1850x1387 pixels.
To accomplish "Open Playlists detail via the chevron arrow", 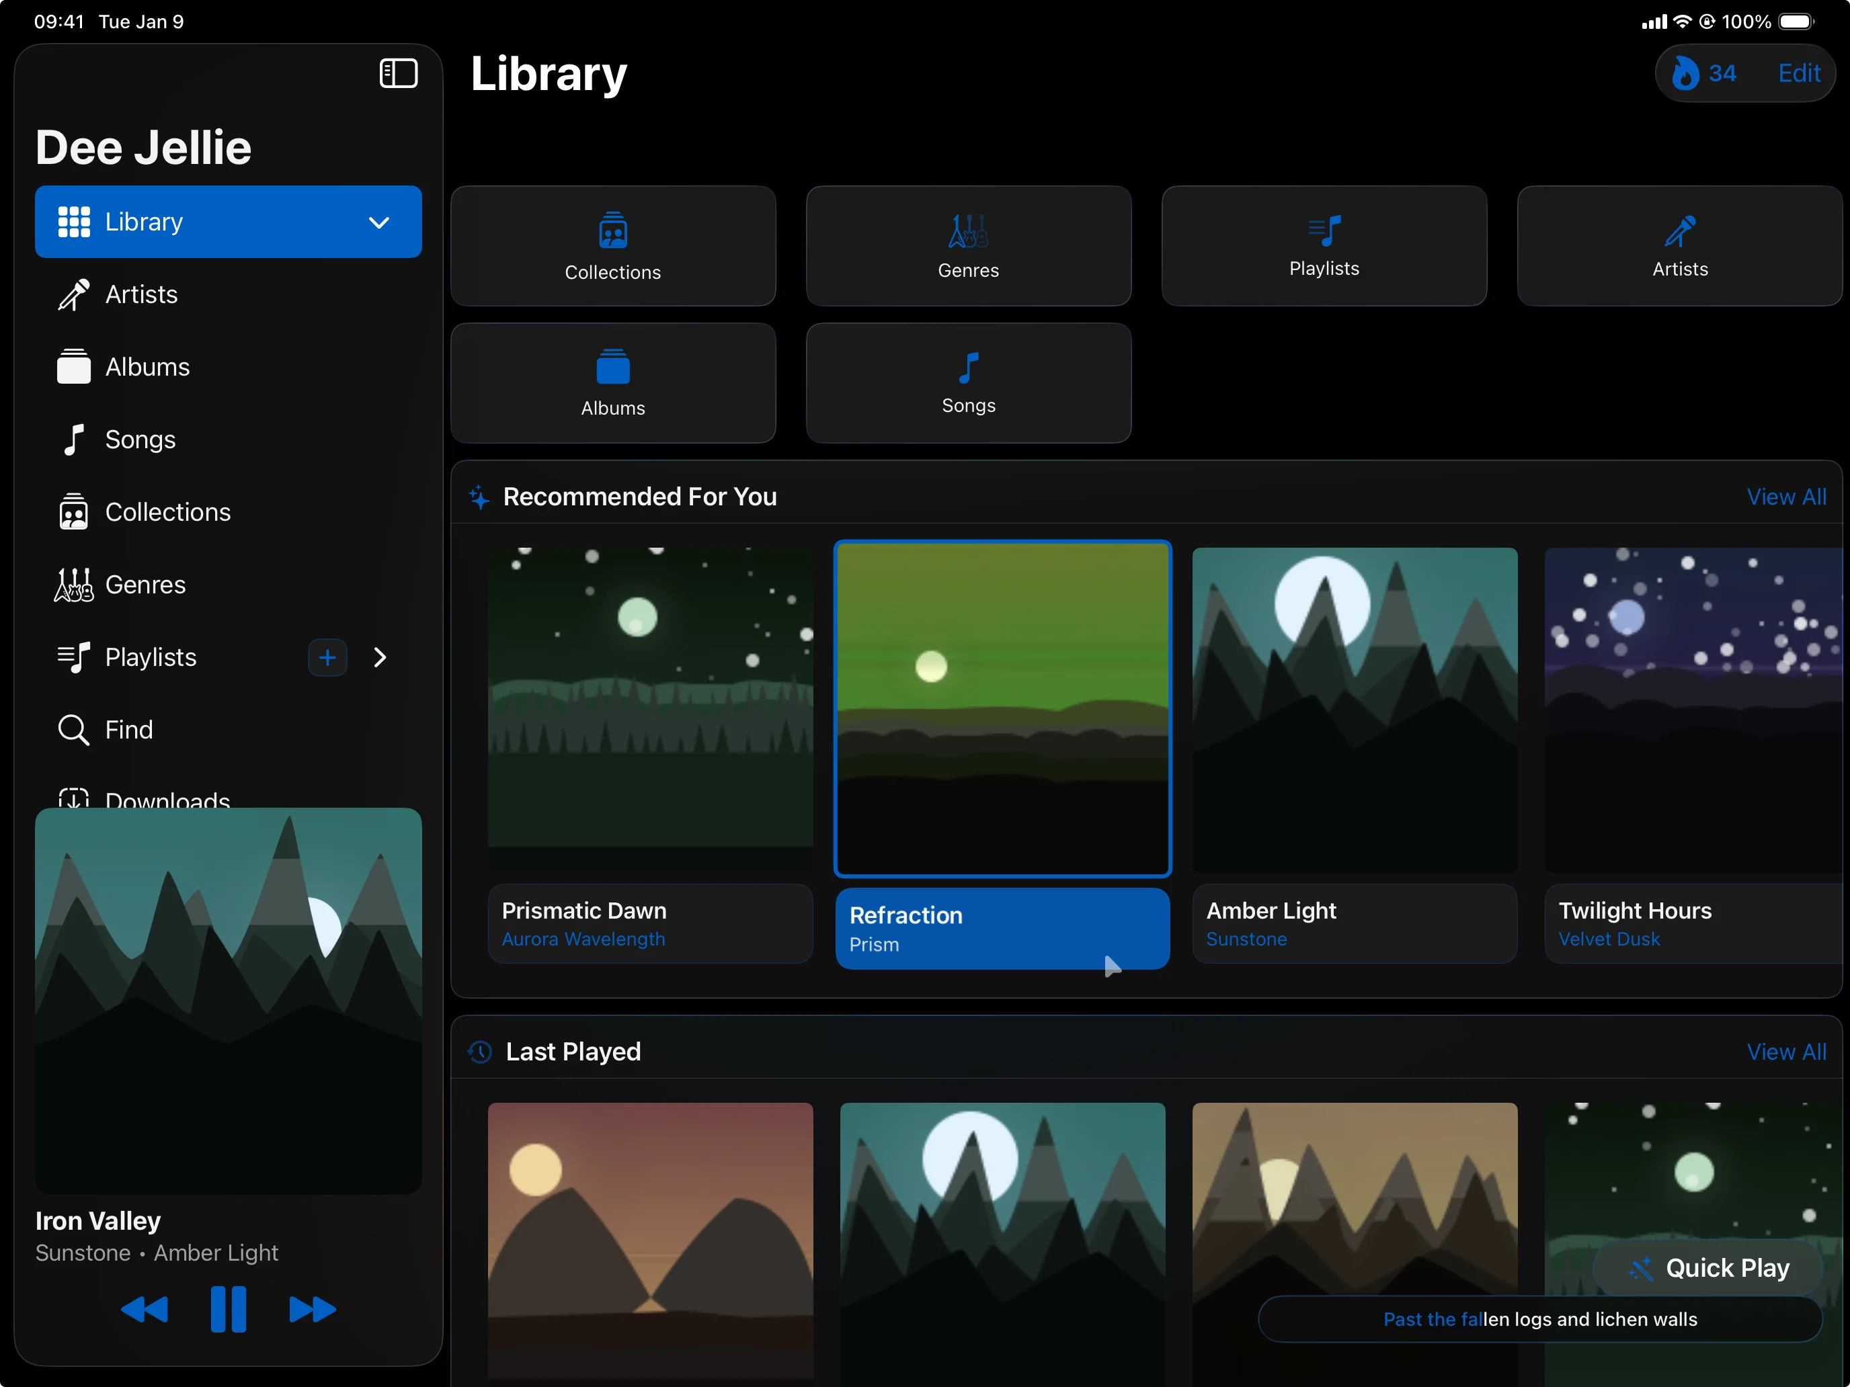I will pyautogui.click(x=380, y=657).
